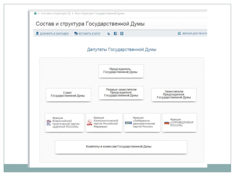Share the page via the Facebook icon
Image resolution: width=235 pixels, height=176 pixels.
[115, 33]
